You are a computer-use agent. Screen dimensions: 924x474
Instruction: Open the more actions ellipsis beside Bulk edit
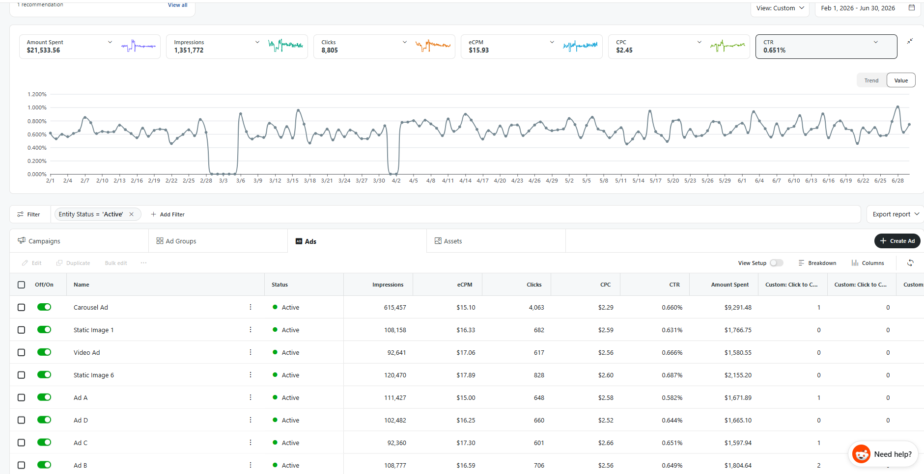143,263
